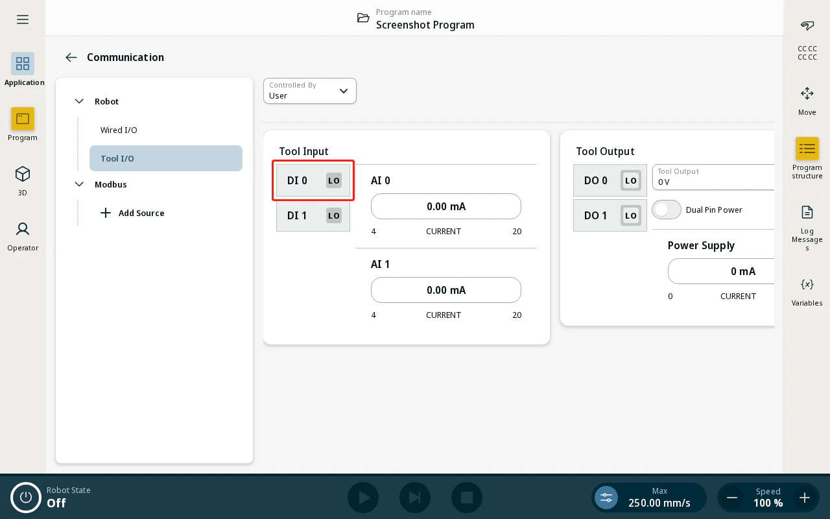Open the Controlled By dropdown
This screenshot has width=830, height=519.
pyautogui.click(x=310, y=91)
